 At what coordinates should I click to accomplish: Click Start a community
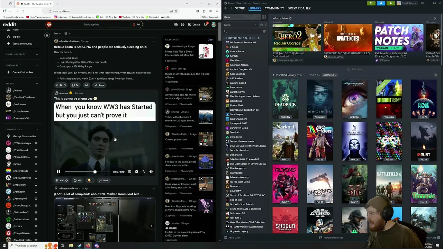click(19, 44)
